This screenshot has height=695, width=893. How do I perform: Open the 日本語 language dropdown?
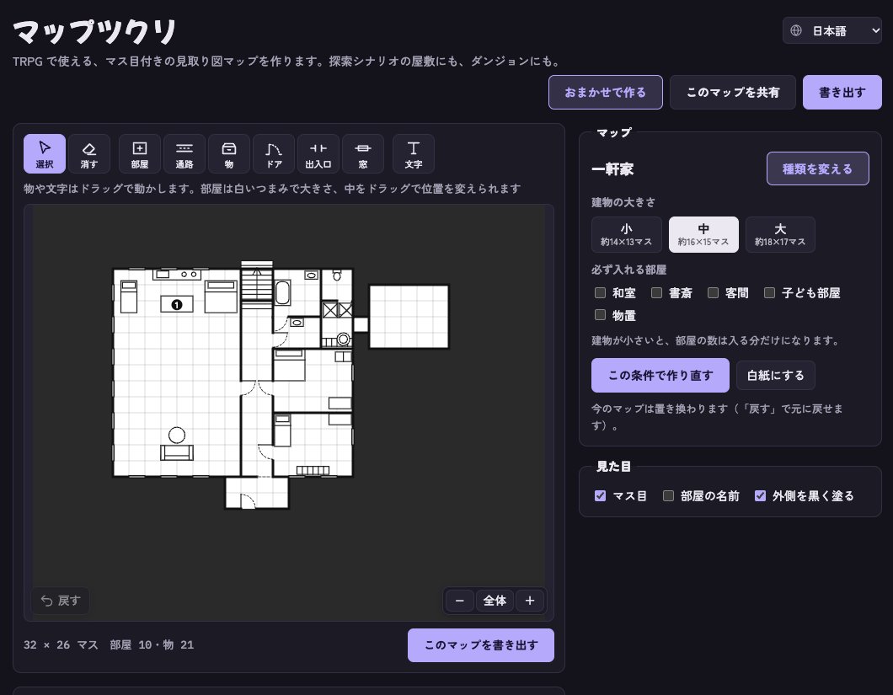832,31
